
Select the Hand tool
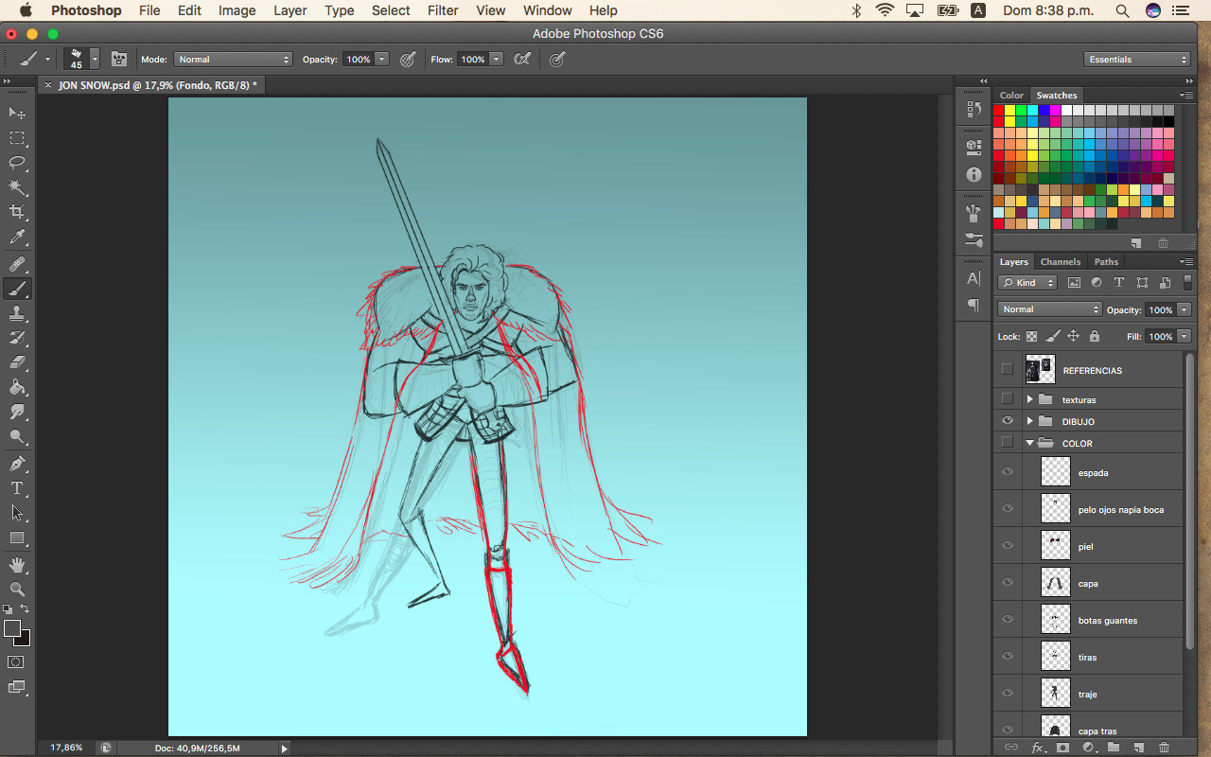[x=17, y=565]
